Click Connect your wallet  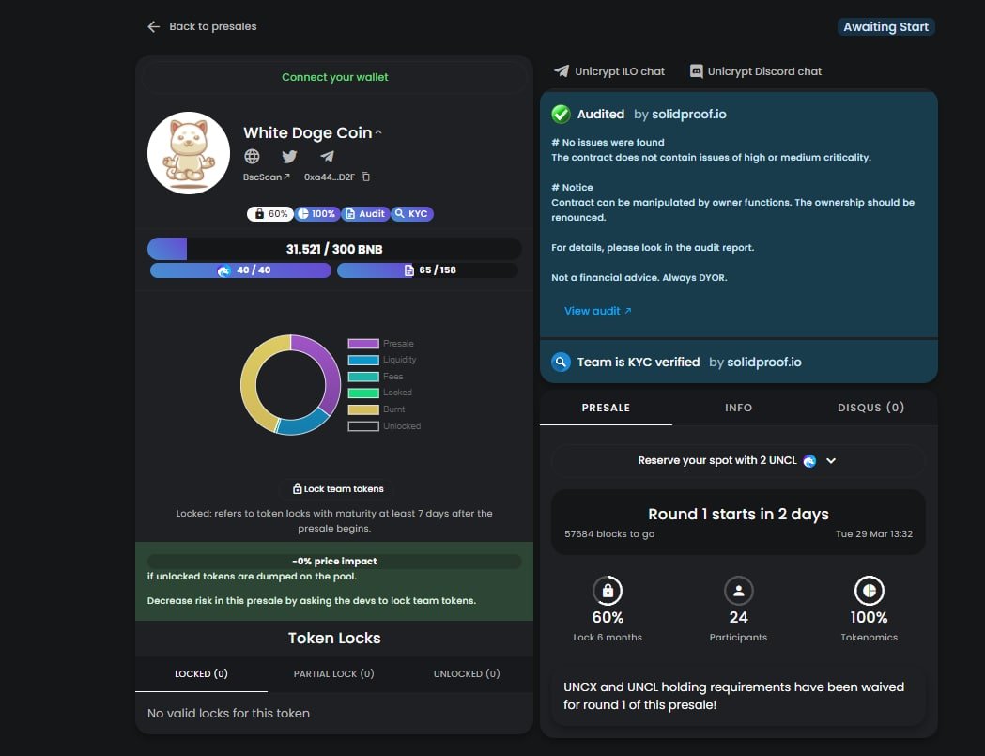coord(334,77)
